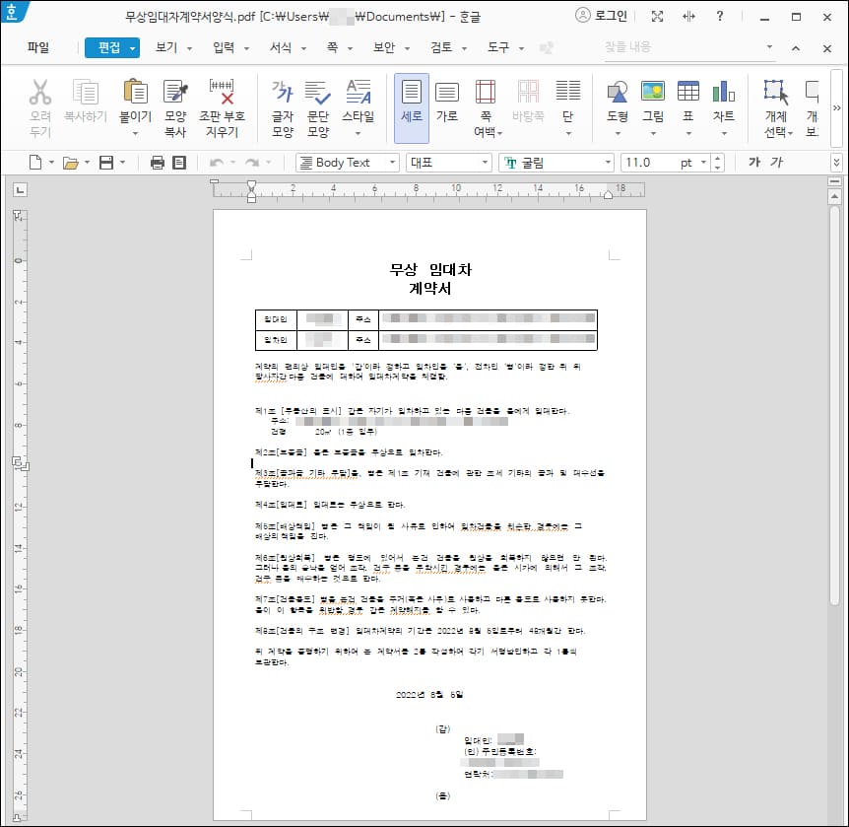
Task: Expand the 스타일 dropdown arrow
Action: point(358,133)
